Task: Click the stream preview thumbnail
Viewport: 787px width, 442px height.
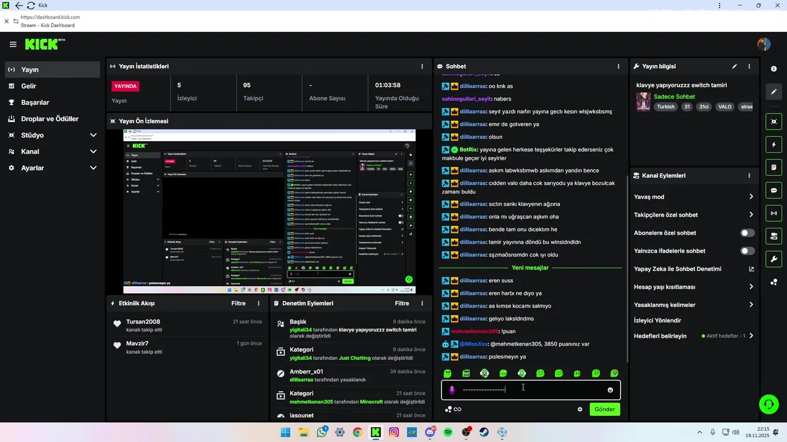Action: click(x=269, y=212)
